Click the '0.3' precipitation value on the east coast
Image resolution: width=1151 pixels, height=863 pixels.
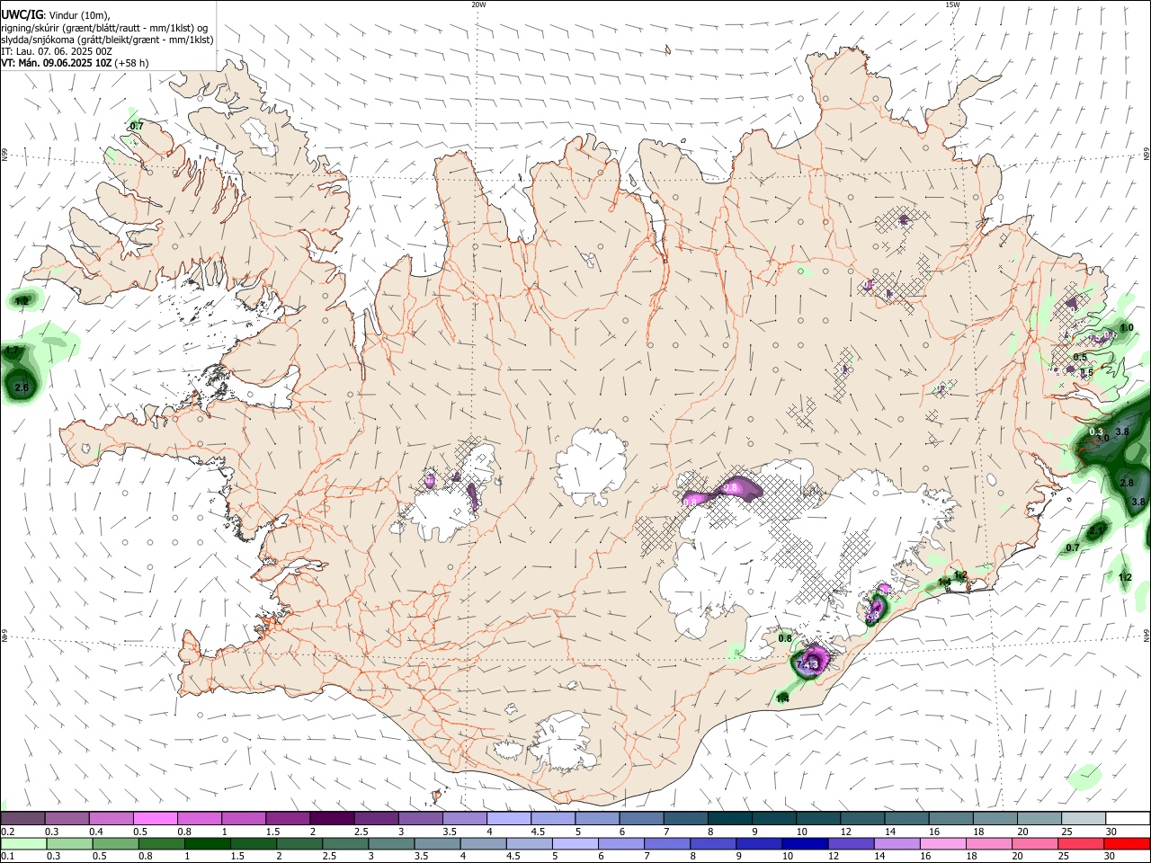[x=1095, y=431]
